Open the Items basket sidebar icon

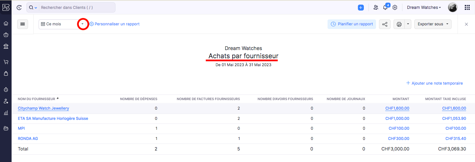pyautogui.click(x=6, y=35)
